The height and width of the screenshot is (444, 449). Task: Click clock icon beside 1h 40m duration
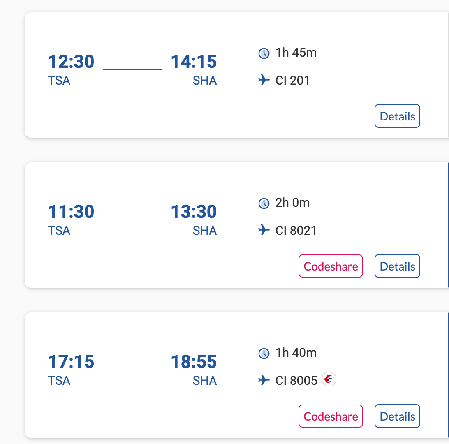(x=264, y=354)
